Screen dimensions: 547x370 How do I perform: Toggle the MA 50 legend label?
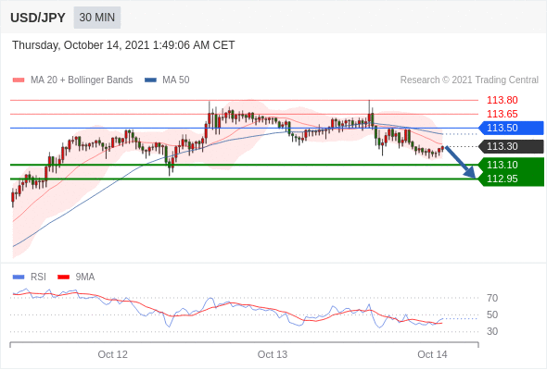[176, 80]
